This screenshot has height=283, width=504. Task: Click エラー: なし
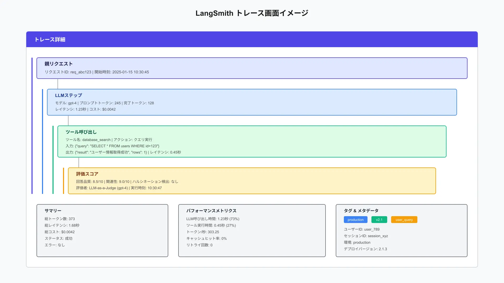(55, 245)
